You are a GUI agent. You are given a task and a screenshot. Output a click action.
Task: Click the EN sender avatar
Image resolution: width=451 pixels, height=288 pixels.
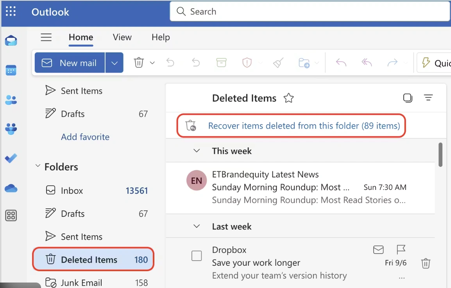coord(197,181)
